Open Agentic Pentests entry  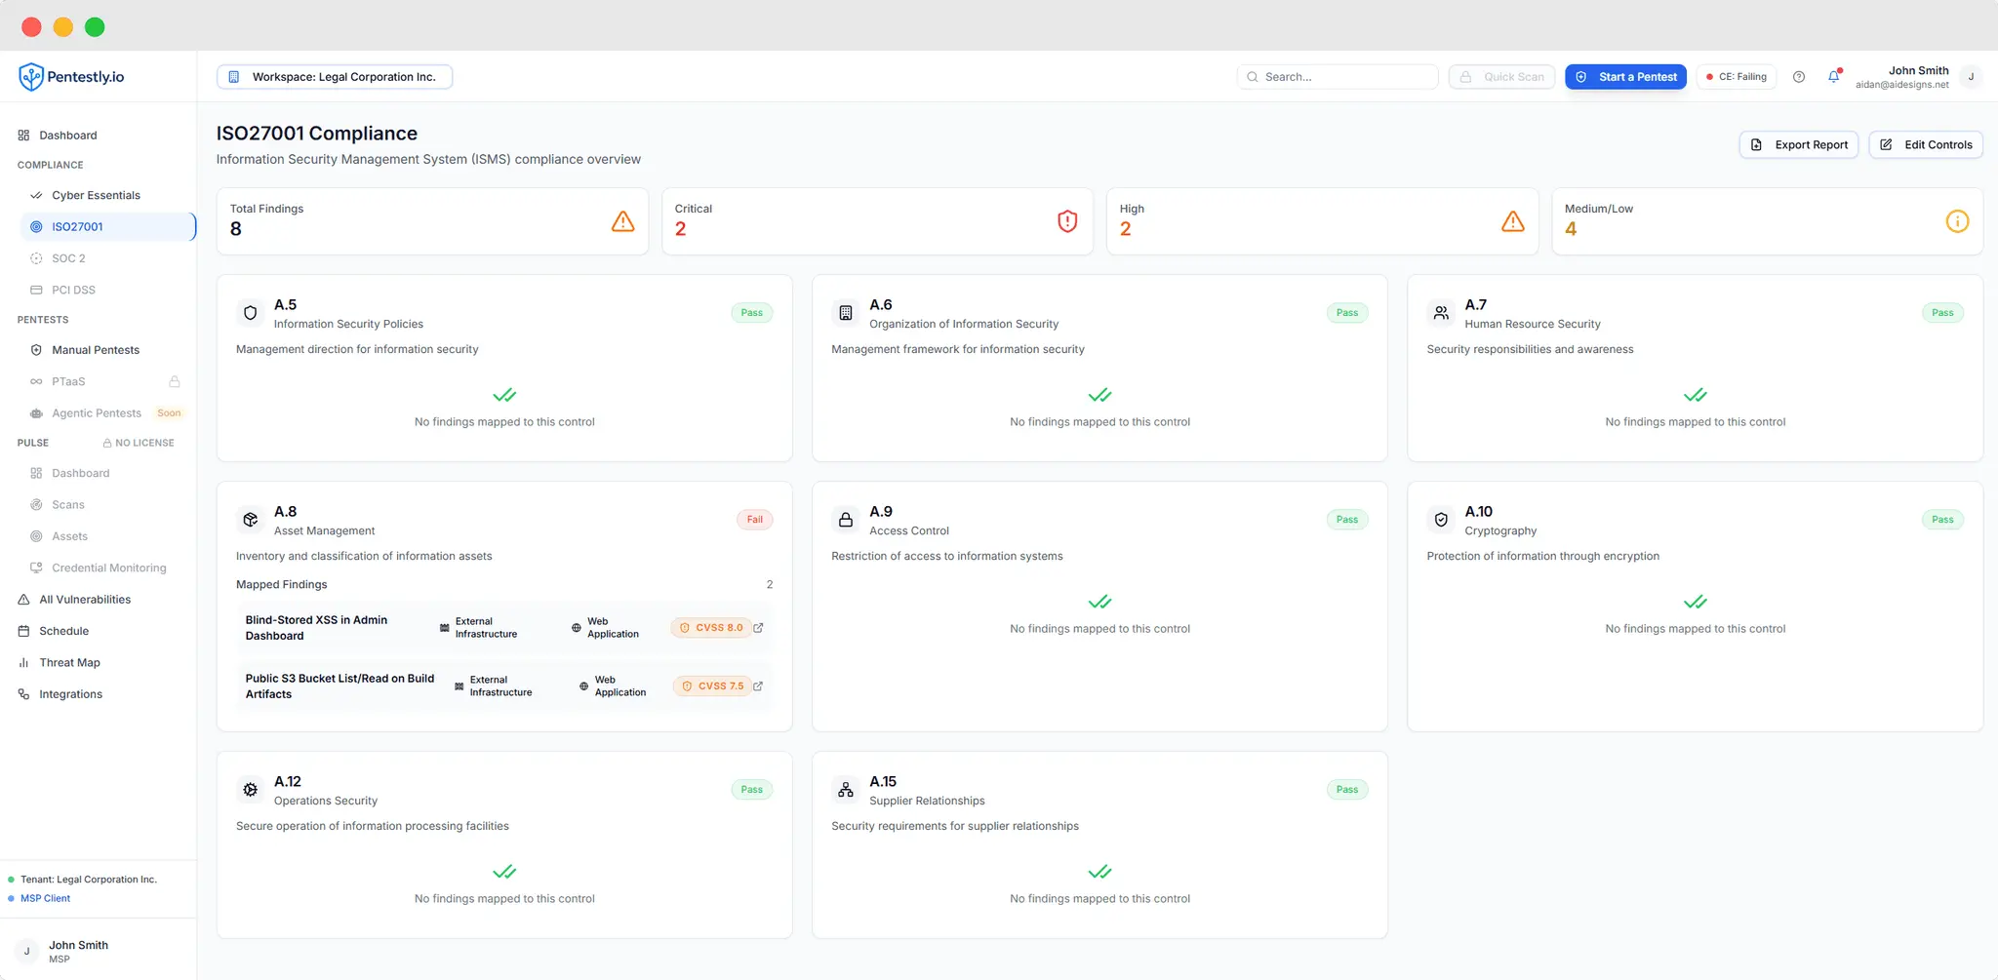pos(97,413)
